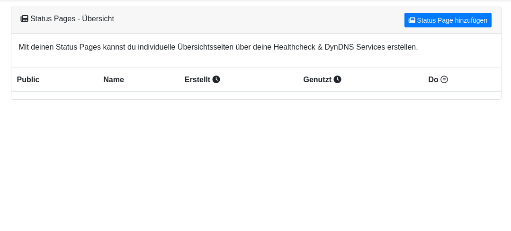The image size is (511, 231).
Task: Click the clock icon next to Genutzt
Action: 337,79
